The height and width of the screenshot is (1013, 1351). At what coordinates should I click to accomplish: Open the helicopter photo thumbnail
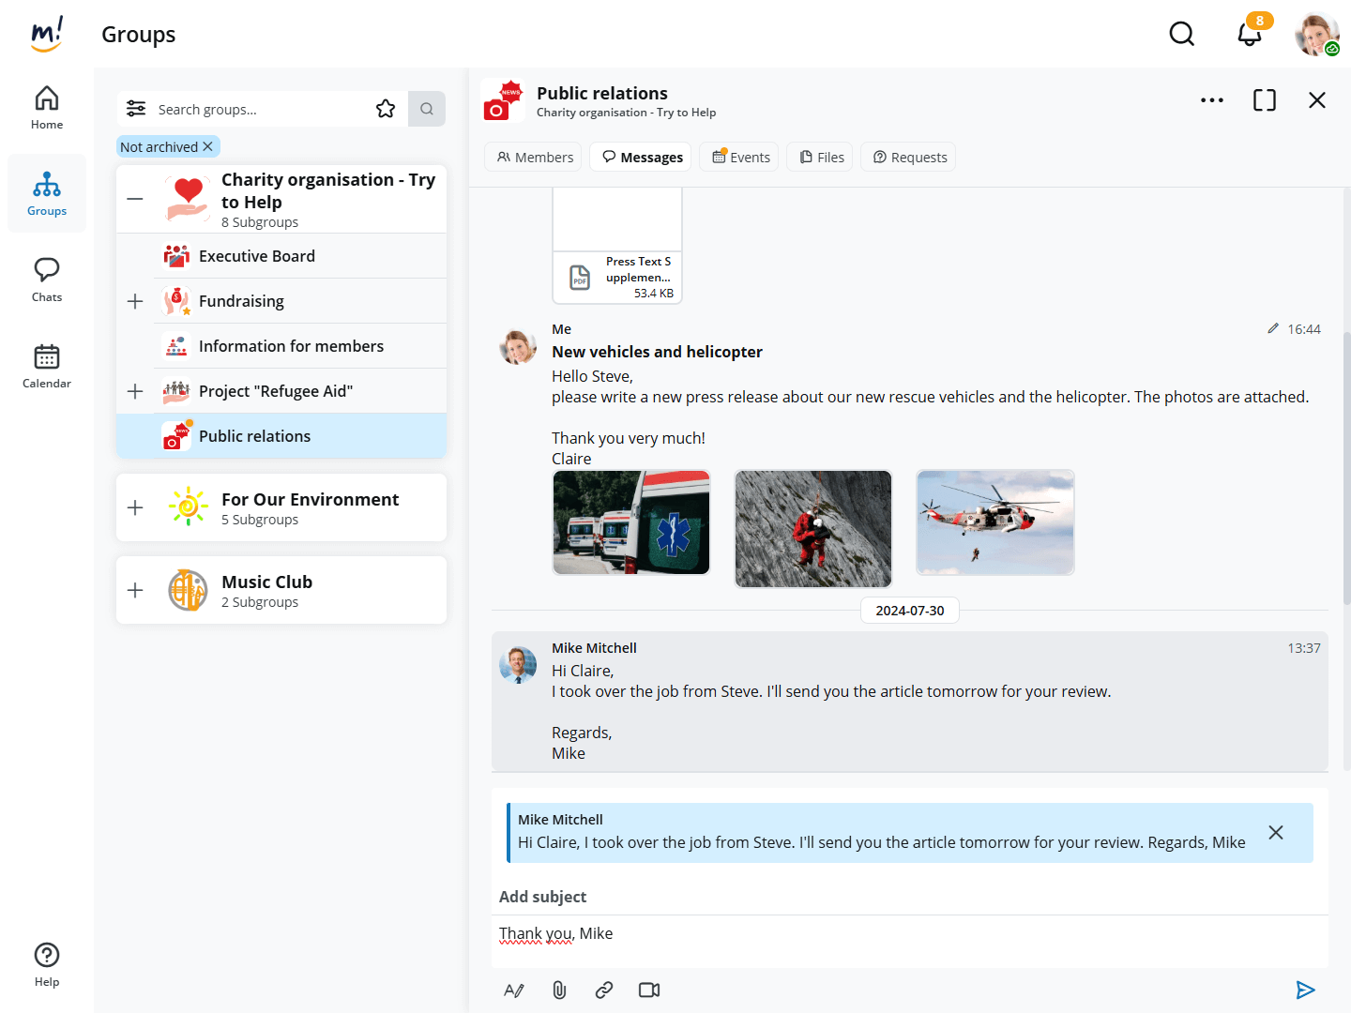tap(994, 522)
